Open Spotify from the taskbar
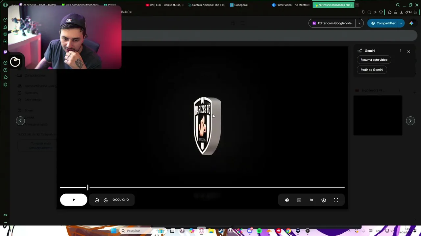The width and height of the screenshot is (421, 236). tap(259, 231)
